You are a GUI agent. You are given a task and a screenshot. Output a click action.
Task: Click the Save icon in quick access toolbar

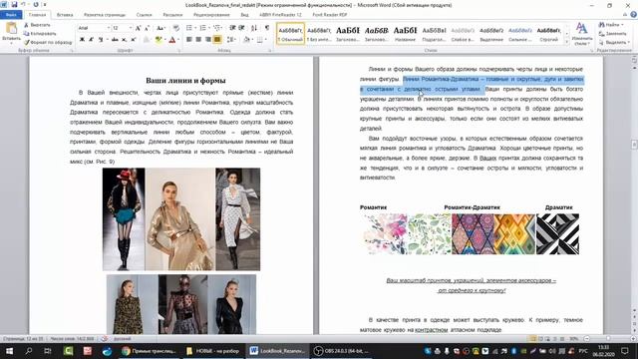(x=14, y=4)
